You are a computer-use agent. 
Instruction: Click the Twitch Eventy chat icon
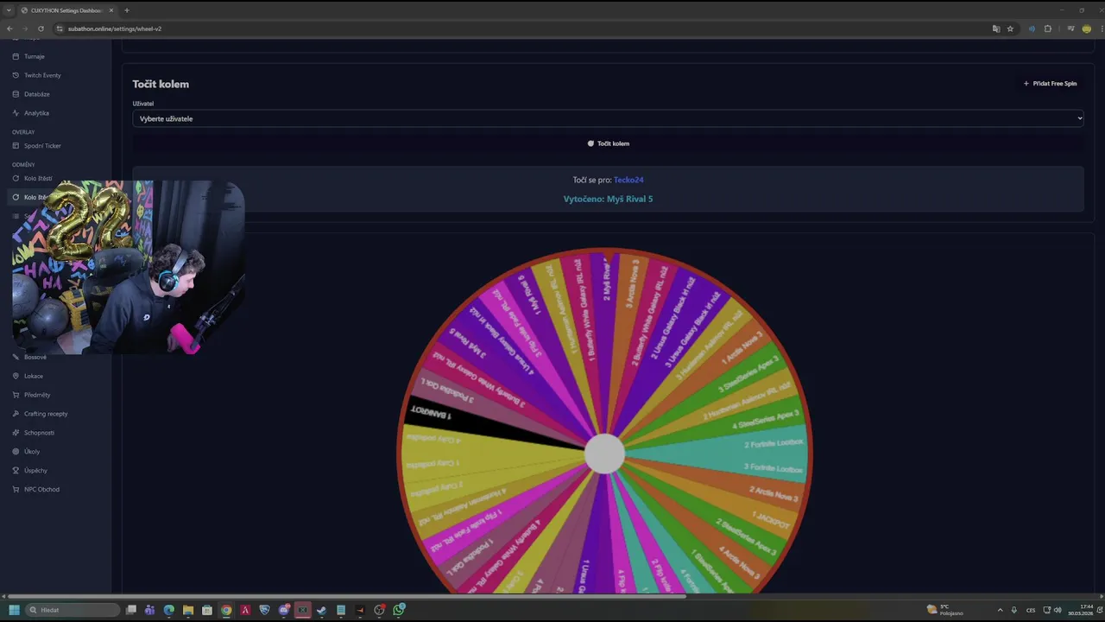(16, 75)
